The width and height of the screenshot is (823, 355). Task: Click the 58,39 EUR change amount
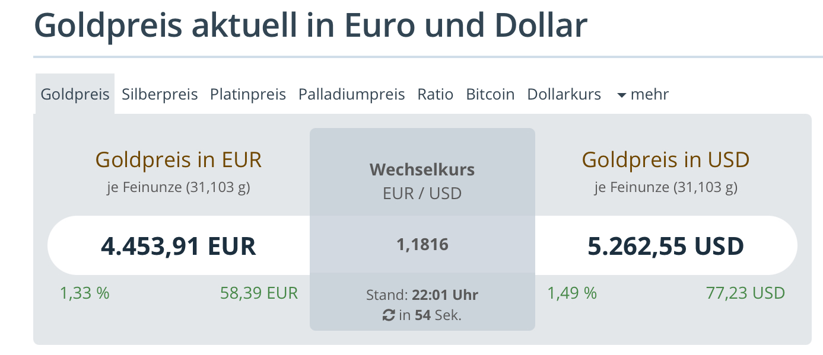point(259,293)
